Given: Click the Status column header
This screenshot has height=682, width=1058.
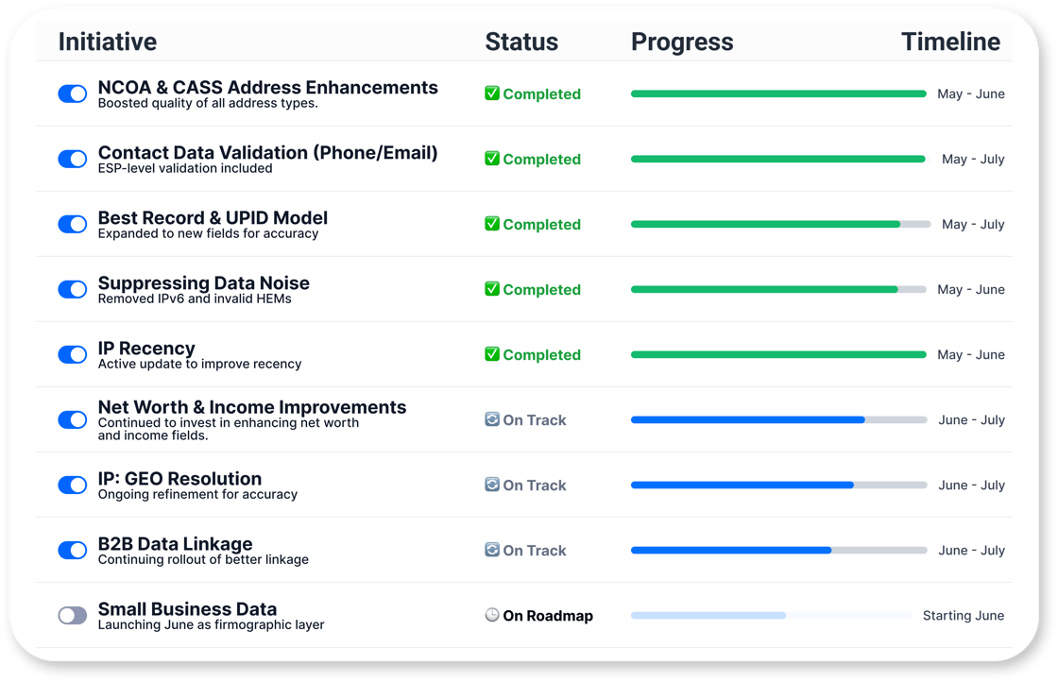Looking at the screenshot, I should (521, 42).
